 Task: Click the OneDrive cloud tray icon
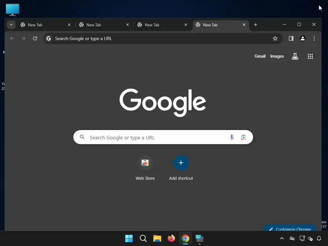292,238
